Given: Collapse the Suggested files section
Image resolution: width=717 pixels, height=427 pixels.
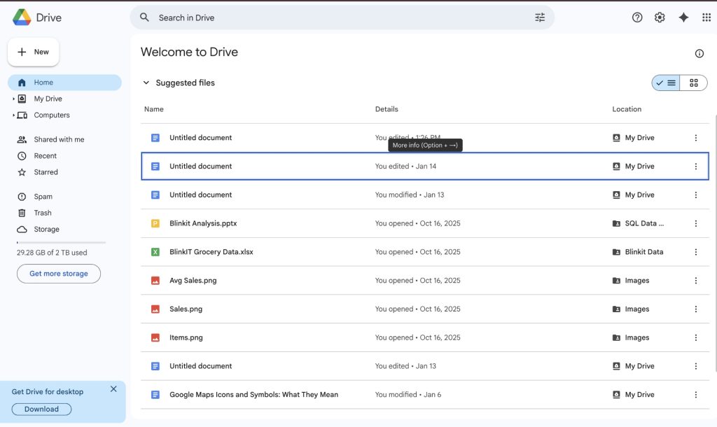Looking at the screenshot, I should pos(146,83).
